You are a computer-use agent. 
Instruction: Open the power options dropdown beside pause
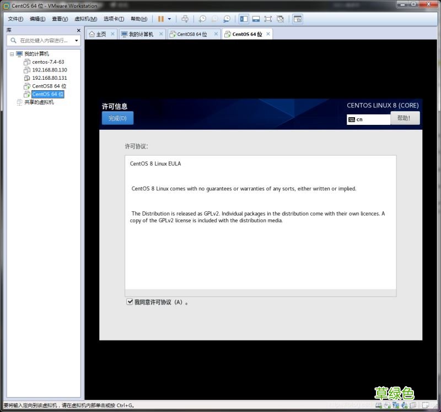169,19
